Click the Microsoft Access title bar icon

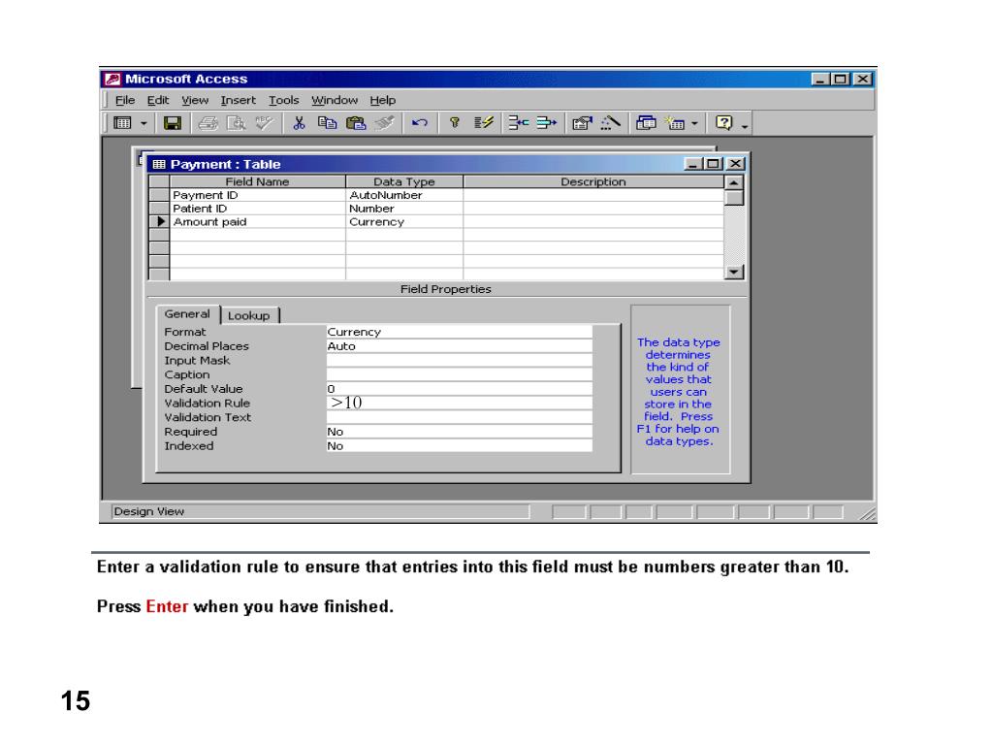(x=112, y=80)
